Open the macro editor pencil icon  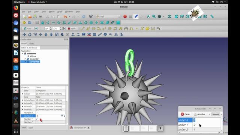click(x=136, y=16)
